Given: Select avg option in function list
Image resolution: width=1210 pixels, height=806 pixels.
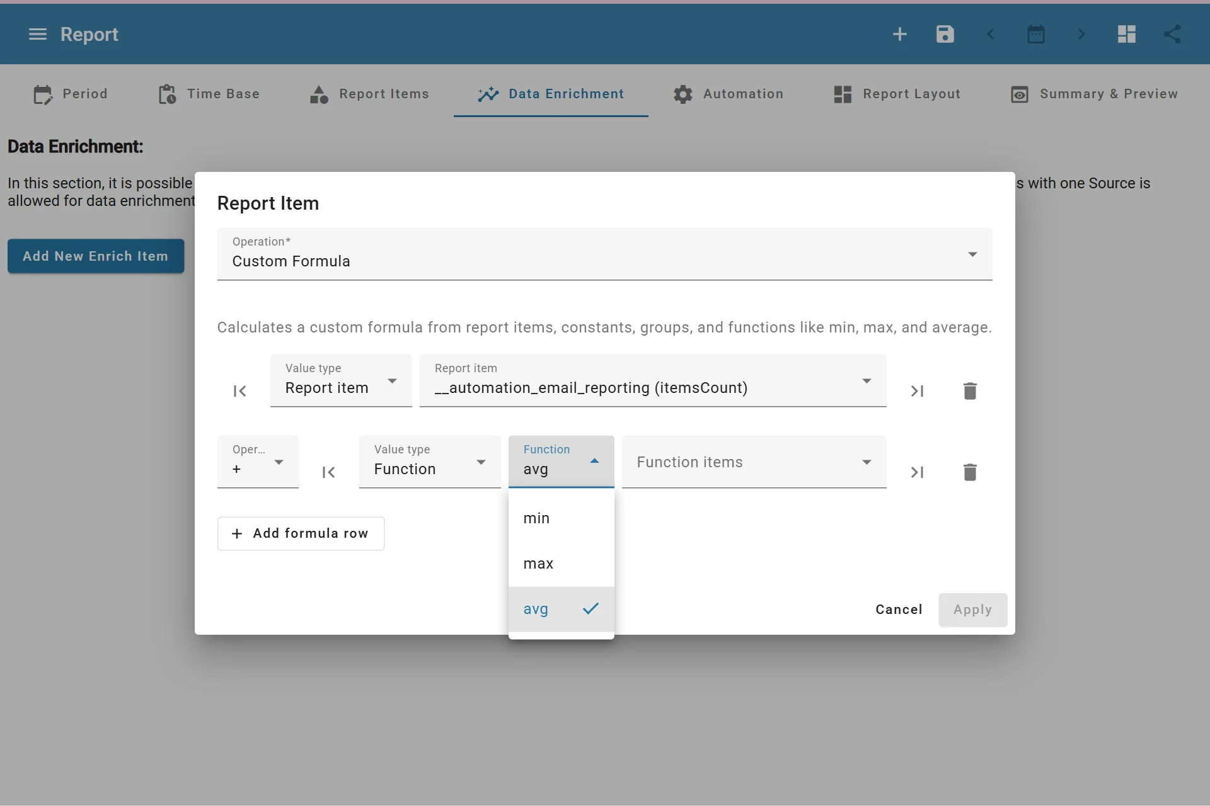Looking at the screenshot, I should coord(561,609).
